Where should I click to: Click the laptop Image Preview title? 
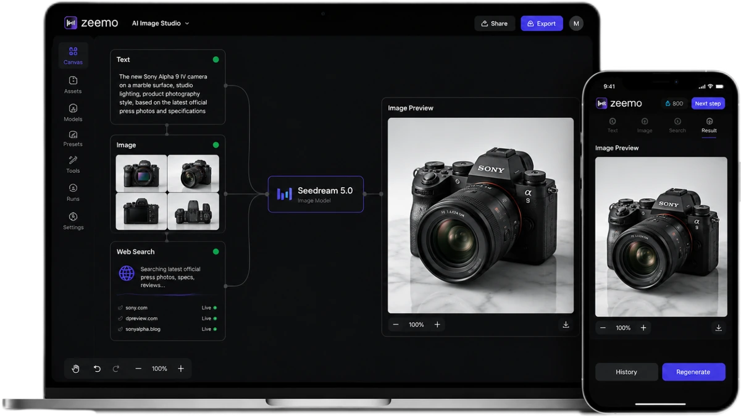(x=411, y=108)
